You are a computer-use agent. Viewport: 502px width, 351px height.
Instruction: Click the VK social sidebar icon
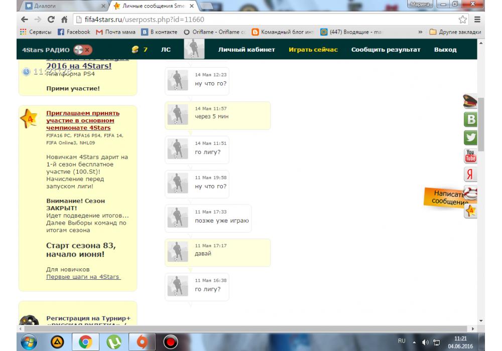pyautogui.click(x=471, y=120)
